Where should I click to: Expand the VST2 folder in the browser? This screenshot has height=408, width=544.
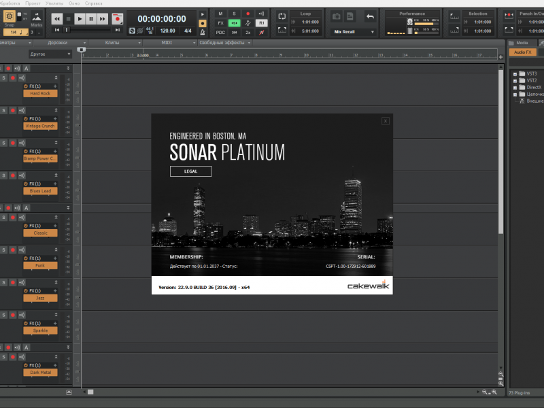[x=515, y=81]
